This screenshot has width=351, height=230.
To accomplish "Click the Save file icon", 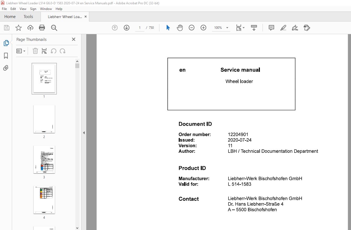I will click(7, 28).
